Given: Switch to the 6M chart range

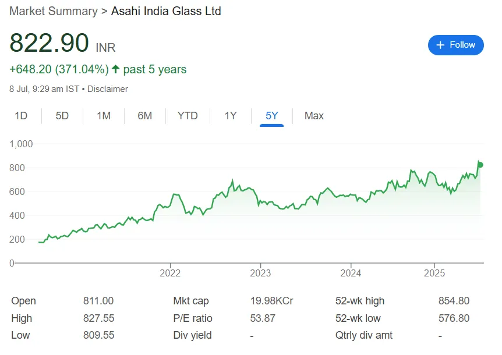Looking at the screenshot, I should pyautogui.click(x=145, y=116).
